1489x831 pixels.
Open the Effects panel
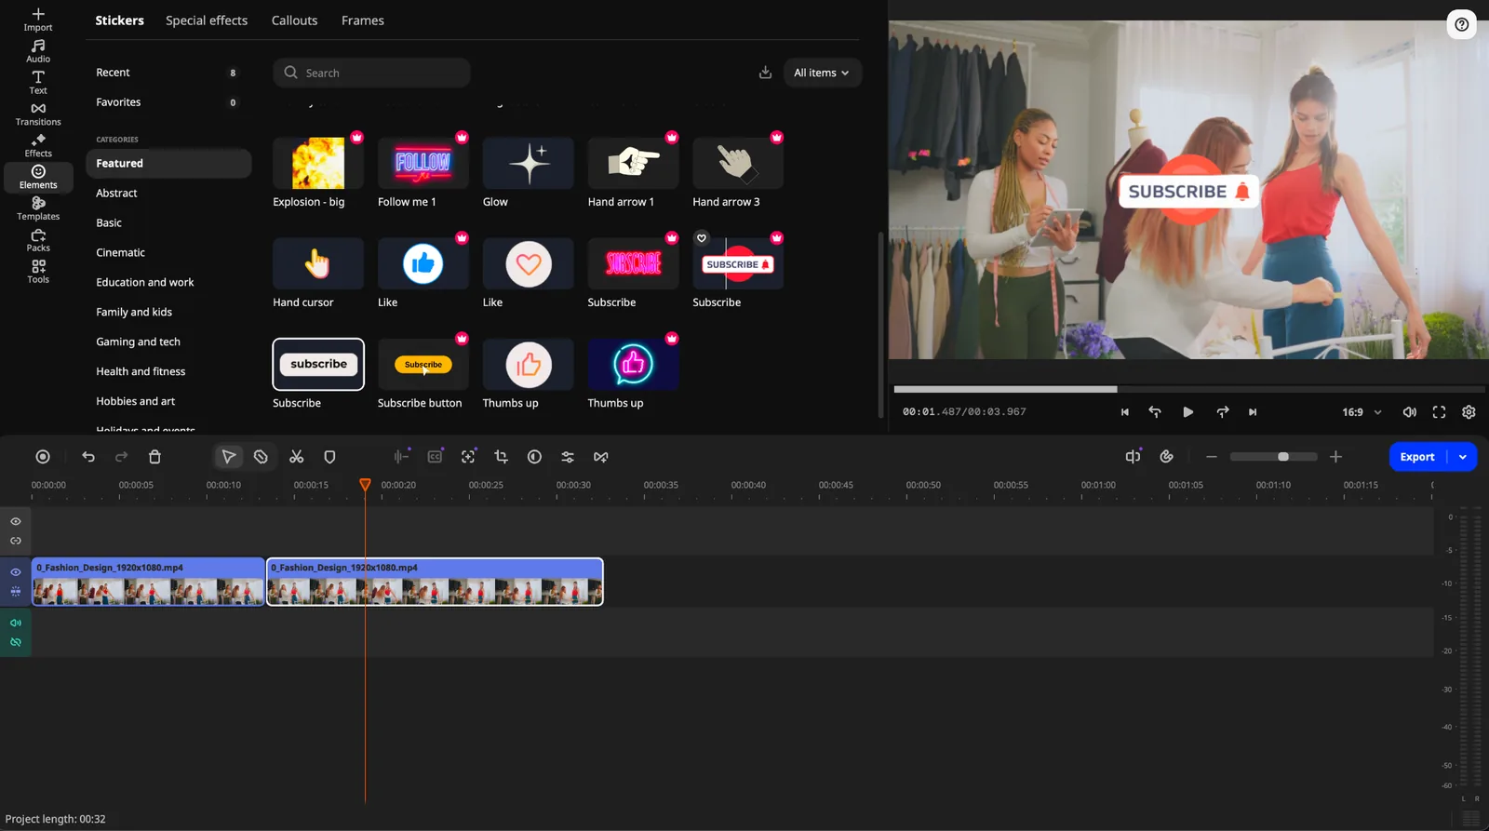click(38, 145)
